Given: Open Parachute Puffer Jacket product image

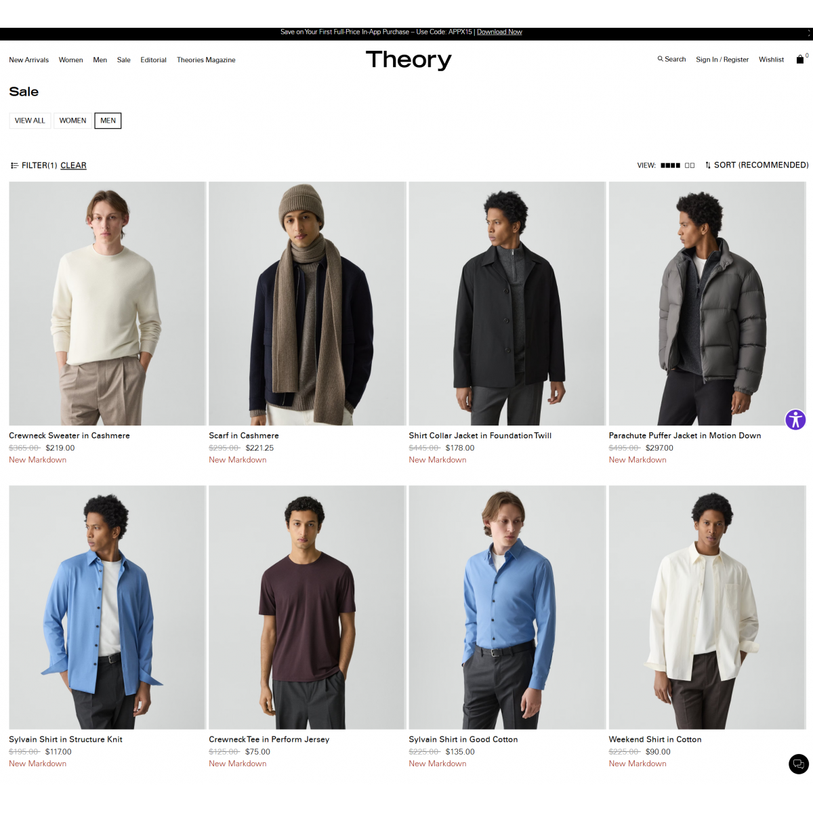Looking at the screenshot, I should [x=707, y=304].
